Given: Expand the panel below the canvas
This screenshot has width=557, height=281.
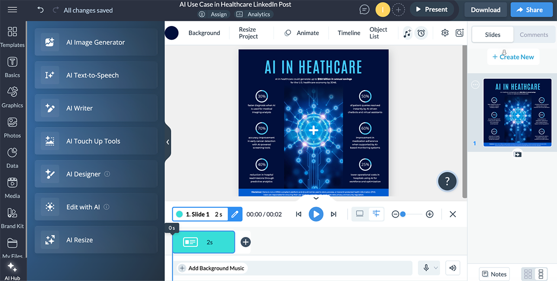Looking at the screenshot, I should (316, 198).
